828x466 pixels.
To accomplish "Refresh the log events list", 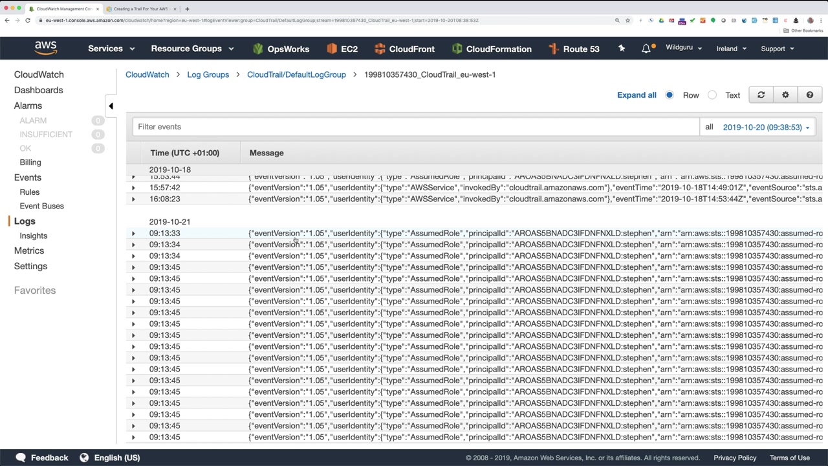I will tap(761, 95).
